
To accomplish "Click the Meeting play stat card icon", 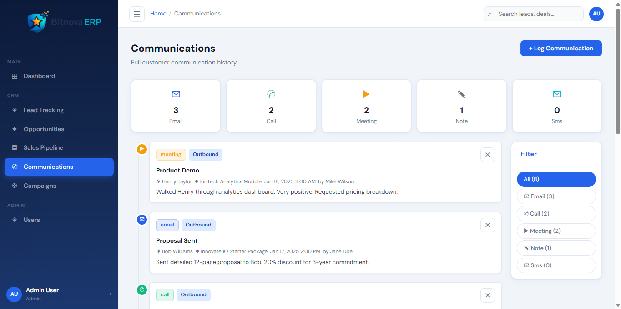I will pos(366,94).
